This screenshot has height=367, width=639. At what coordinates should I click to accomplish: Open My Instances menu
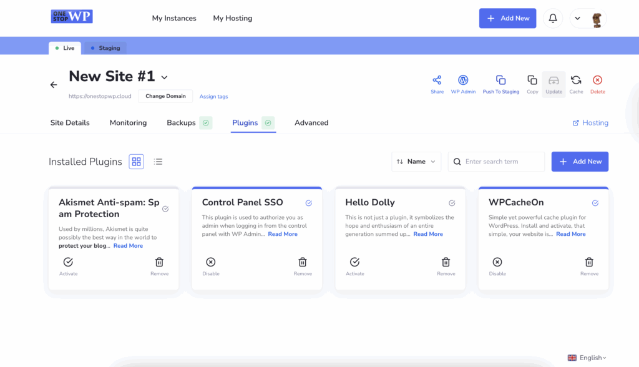pos(174,18)
